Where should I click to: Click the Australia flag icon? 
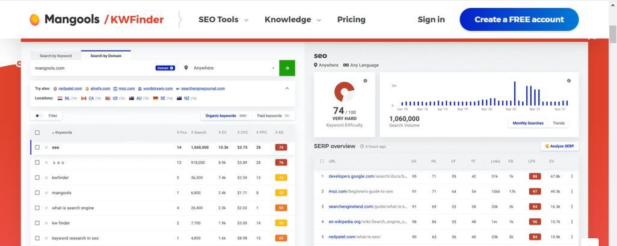click(x=132, y=98)
